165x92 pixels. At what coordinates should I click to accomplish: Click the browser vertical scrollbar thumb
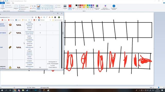click(x=63, y=33)
